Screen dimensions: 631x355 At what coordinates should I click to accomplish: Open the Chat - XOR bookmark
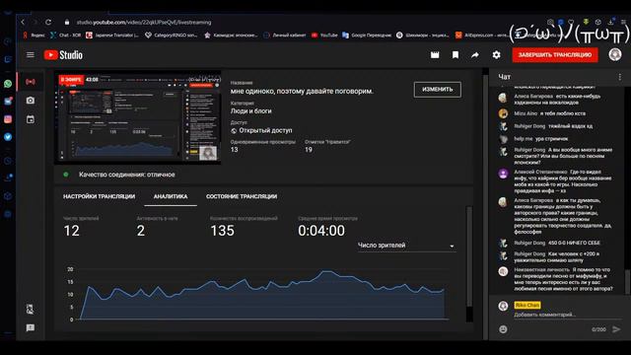point(65,35)
